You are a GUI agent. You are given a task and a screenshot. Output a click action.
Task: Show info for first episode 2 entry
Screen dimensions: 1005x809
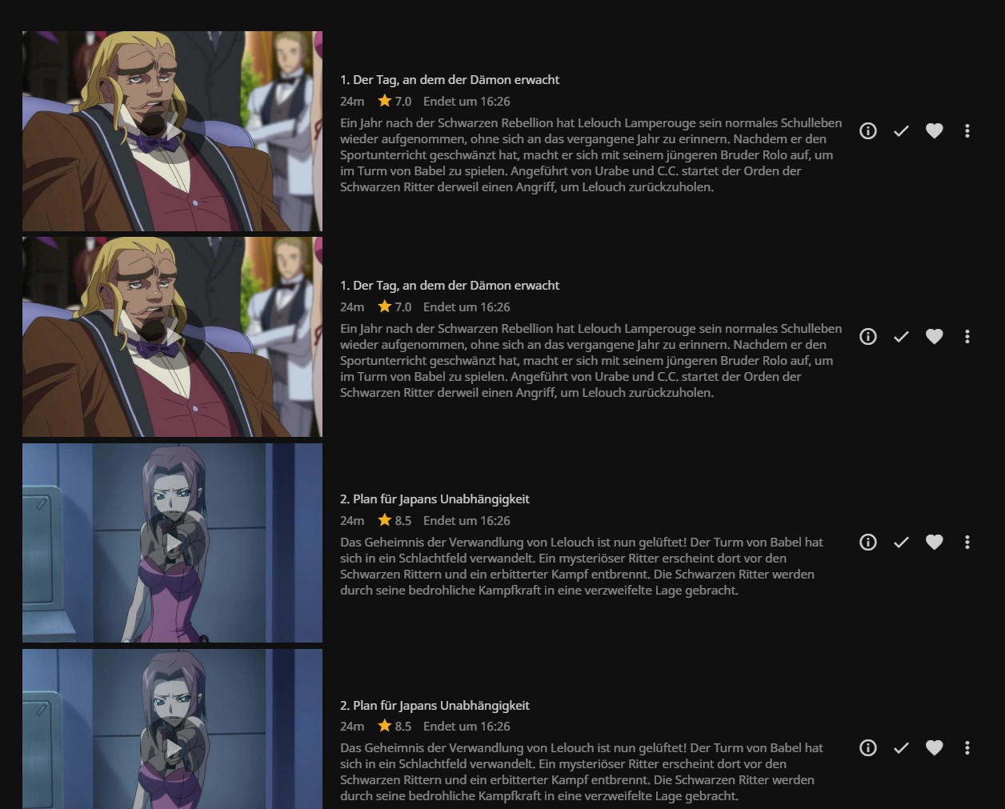(868, 542)
